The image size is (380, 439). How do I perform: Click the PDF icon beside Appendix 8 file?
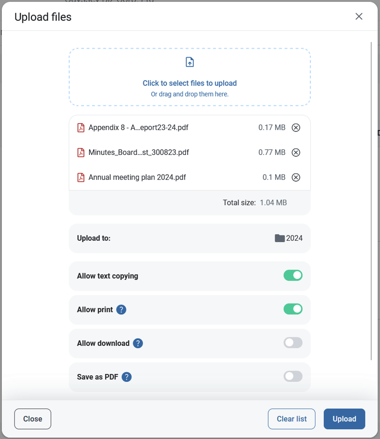[x=81, y=127]
